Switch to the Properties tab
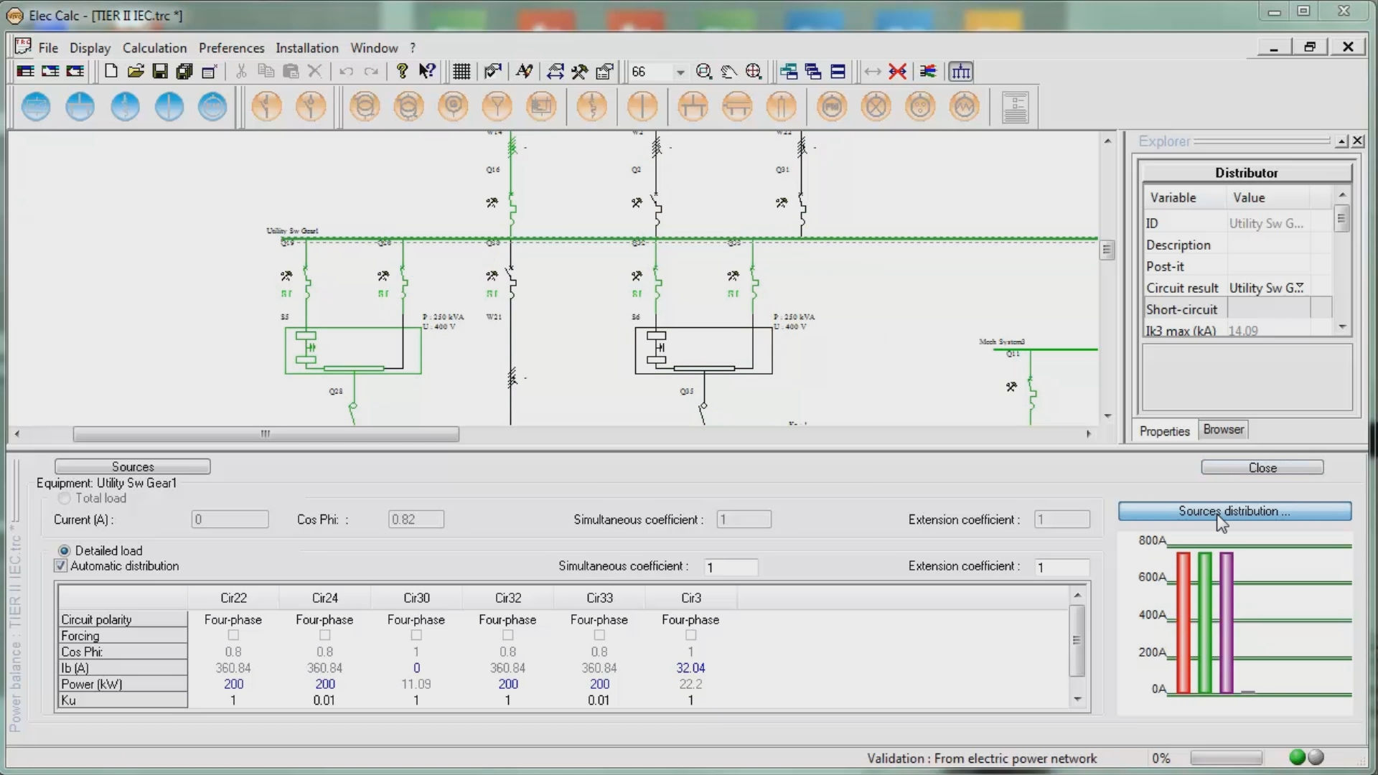The height and width of the screenshot is (775, 1378). pyautogui.click(x=1164, y=431)
